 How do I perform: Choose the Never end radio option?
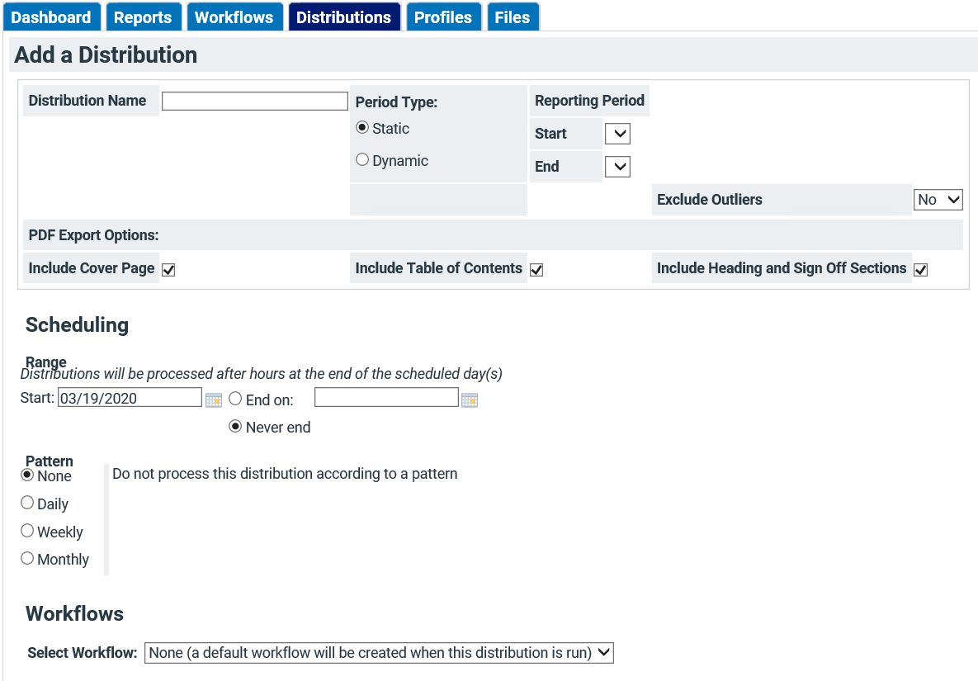coord(235,427)
